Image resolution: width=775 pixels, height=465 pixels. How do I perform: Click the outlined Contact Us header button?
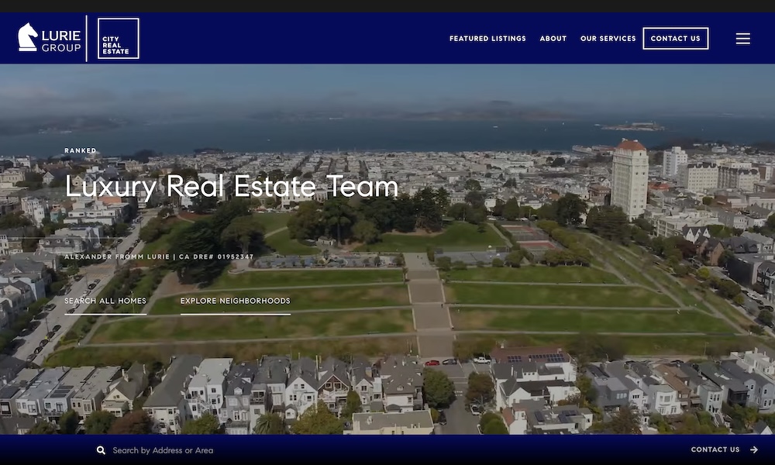[676, 39]
